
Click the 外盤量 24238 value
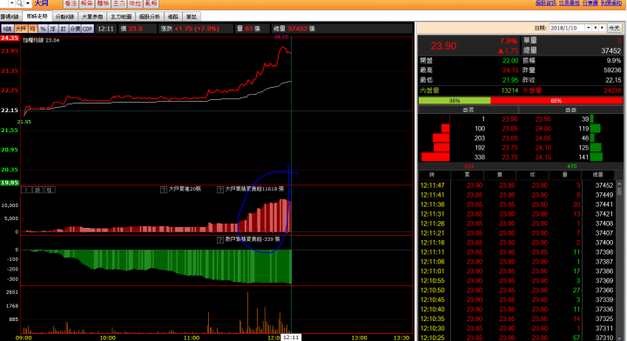pyautogui.click(x=612, y=90)
